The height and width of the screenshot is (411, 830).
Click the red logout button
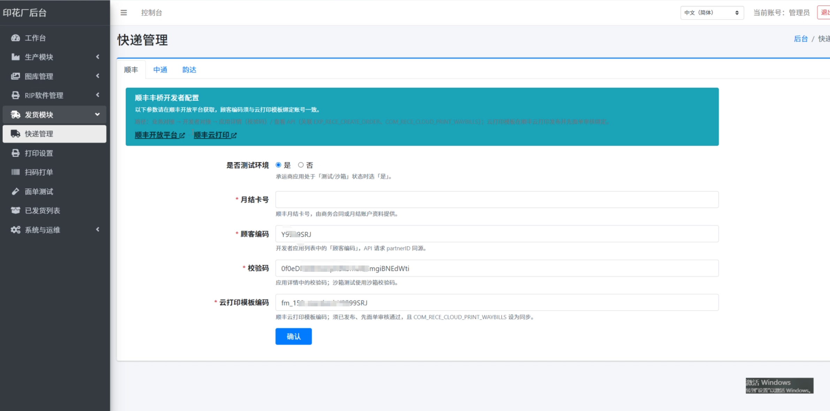[x=824, y=13]
